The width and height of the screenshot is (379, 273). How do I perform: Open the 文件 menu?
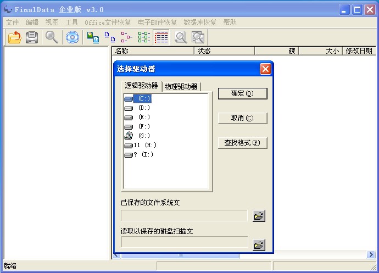pyautogui.click(x=12, y=23)
